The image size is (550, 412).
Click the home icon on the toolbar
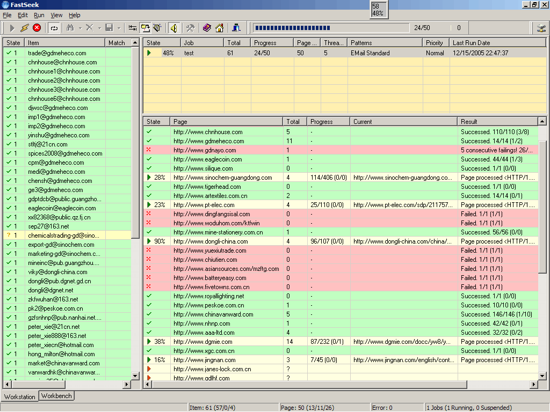[219, 27]
